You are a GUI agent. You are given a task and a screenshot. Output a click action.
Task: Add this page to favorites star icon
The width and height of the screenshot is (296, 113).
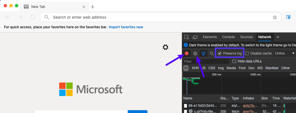click(275, 18)
